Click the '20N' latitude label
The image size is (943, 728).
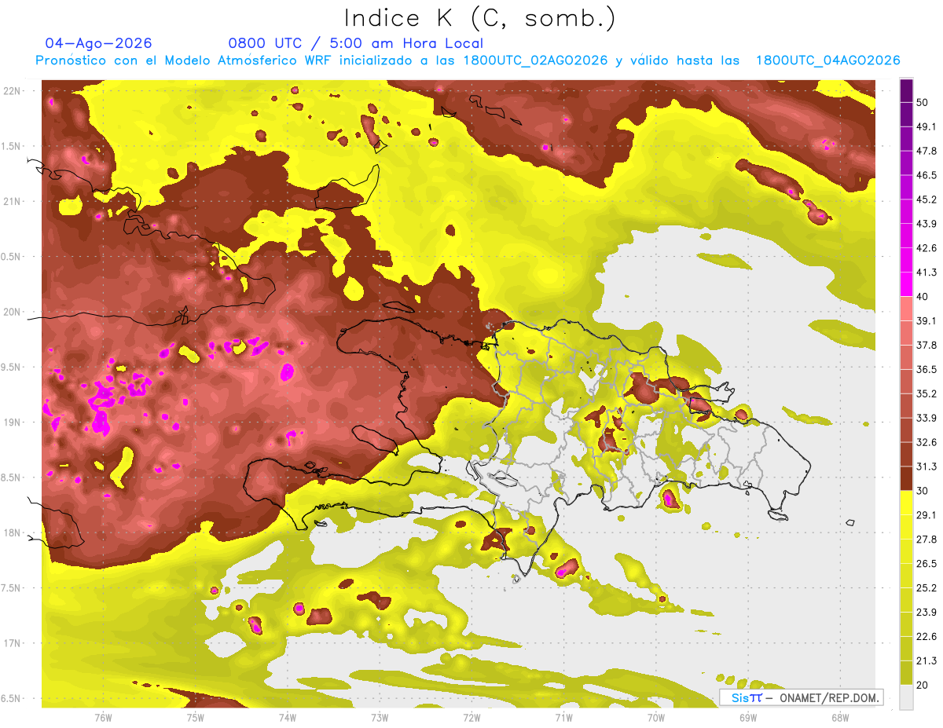pos(13,313)
